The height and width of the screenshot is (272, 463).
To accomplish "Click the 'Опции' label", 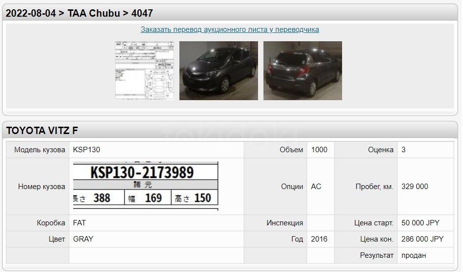I will point(292,187).
